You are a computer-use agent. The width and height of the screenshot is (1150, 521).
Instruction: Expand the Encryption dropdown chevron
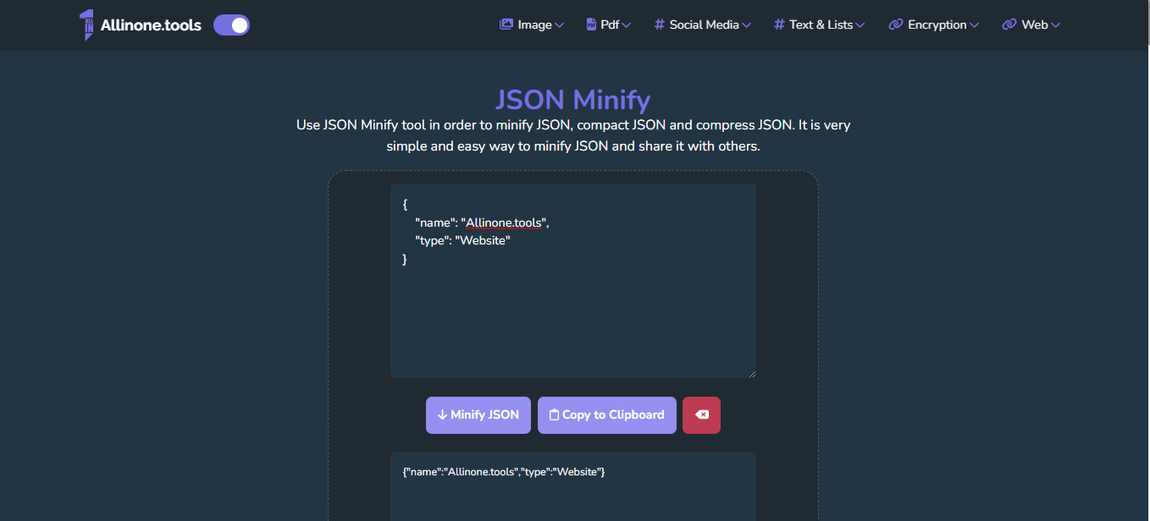click(x=975, y=25)
